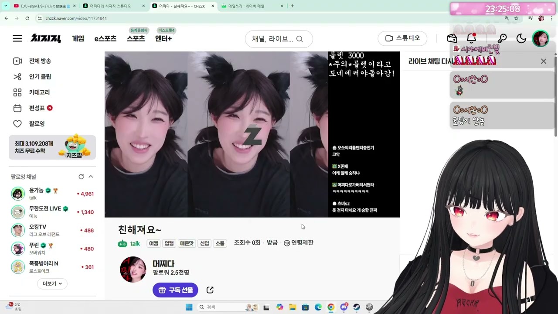Viewport: 558px width, 314px height.
Task: Click the 치즈팜 promotional banner
Action: coord(52,147)
